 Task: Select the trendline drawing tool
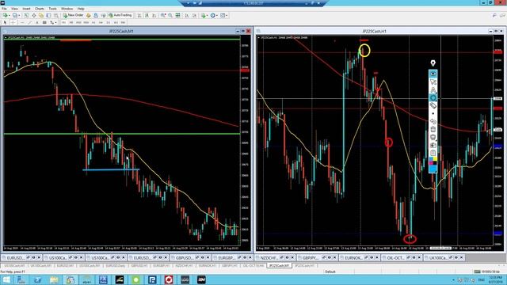pyautogui.click(x=30, y=23)
